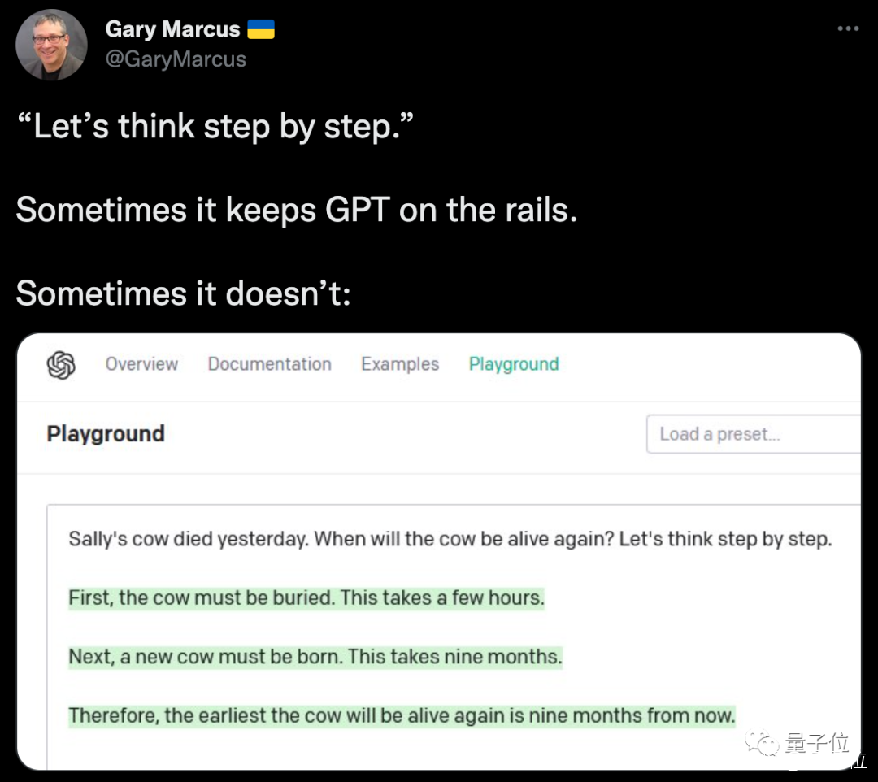Viewport: 878px width, 782px height.
Task: Switch to the Documentation tab
Action: 269,364
